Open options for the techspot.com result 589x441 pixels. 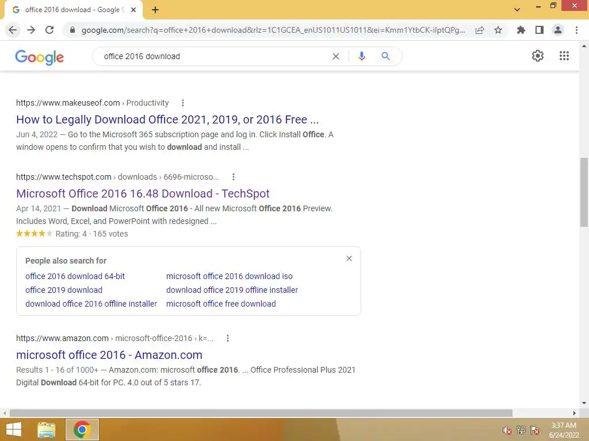click(234, 177)
